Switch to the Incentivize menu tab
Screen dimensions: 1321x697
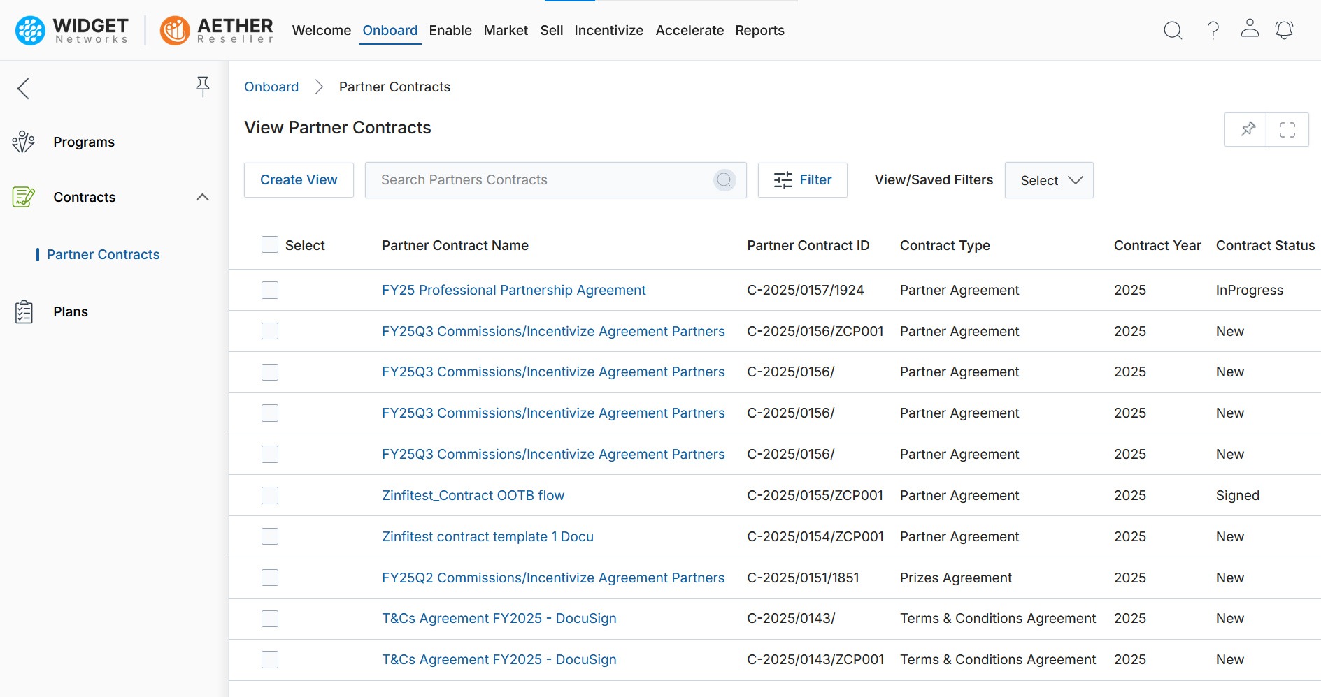point(608,30)
